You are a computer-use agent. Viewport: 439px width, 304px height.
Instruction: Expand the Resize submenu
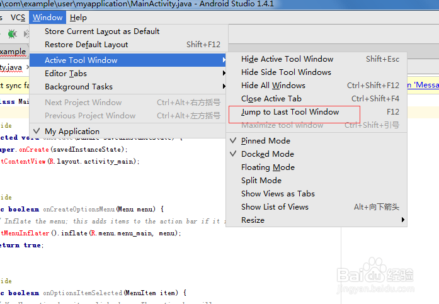click(316, 220)
